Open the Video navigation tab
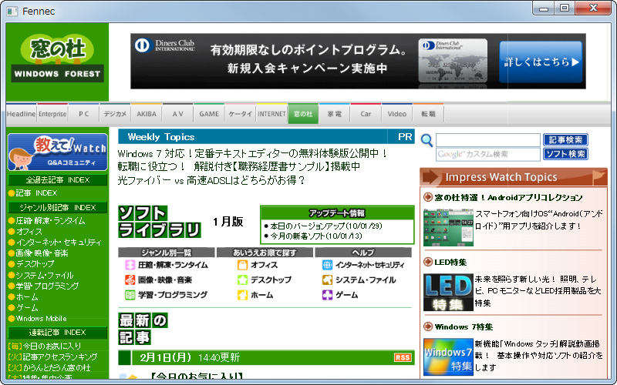 pos(397,114)
